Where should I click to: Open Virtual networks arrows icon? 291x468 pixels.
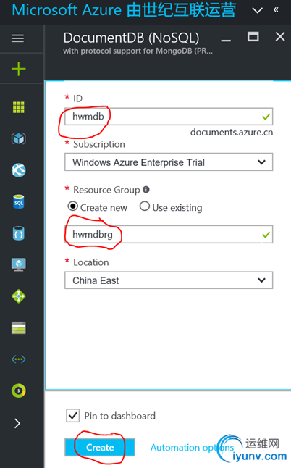point(19,359)
